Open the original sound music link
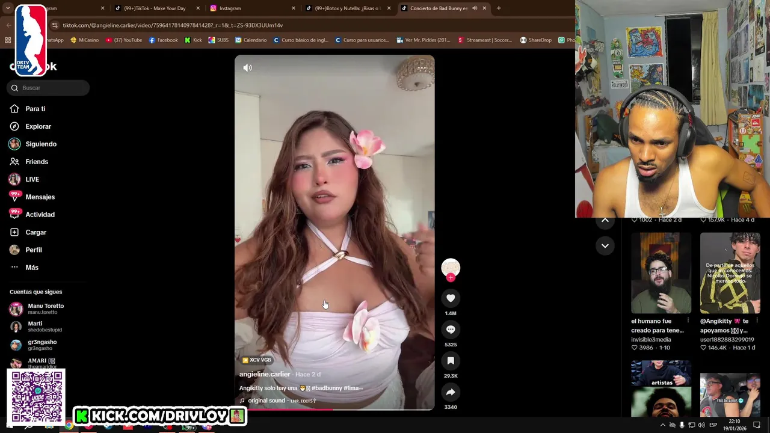Viewport: 770px width, 433px height. pyautogui.click(x=277, y=401)
